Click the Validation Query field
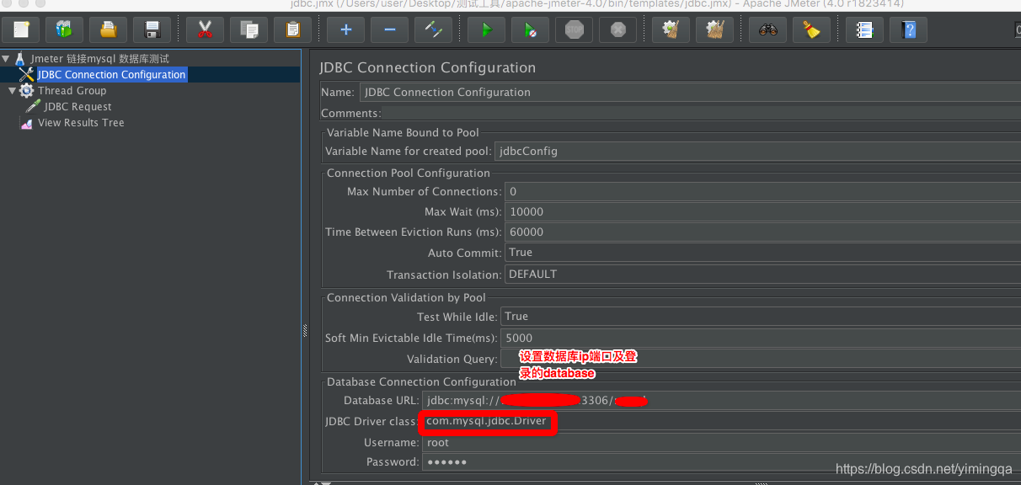The width and height of the screenshot is (1021, 485). (761, 359)
